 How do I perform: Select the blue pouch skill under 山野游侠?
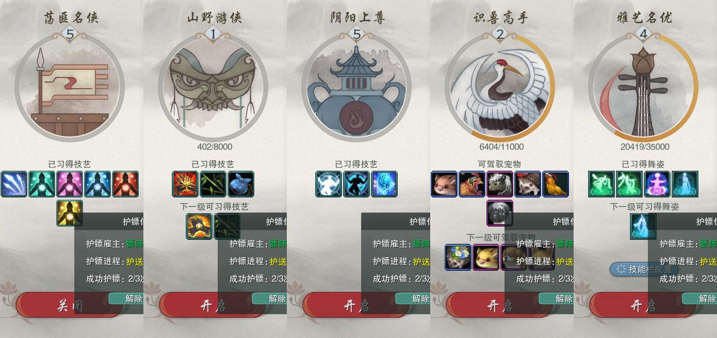[241, 184]
